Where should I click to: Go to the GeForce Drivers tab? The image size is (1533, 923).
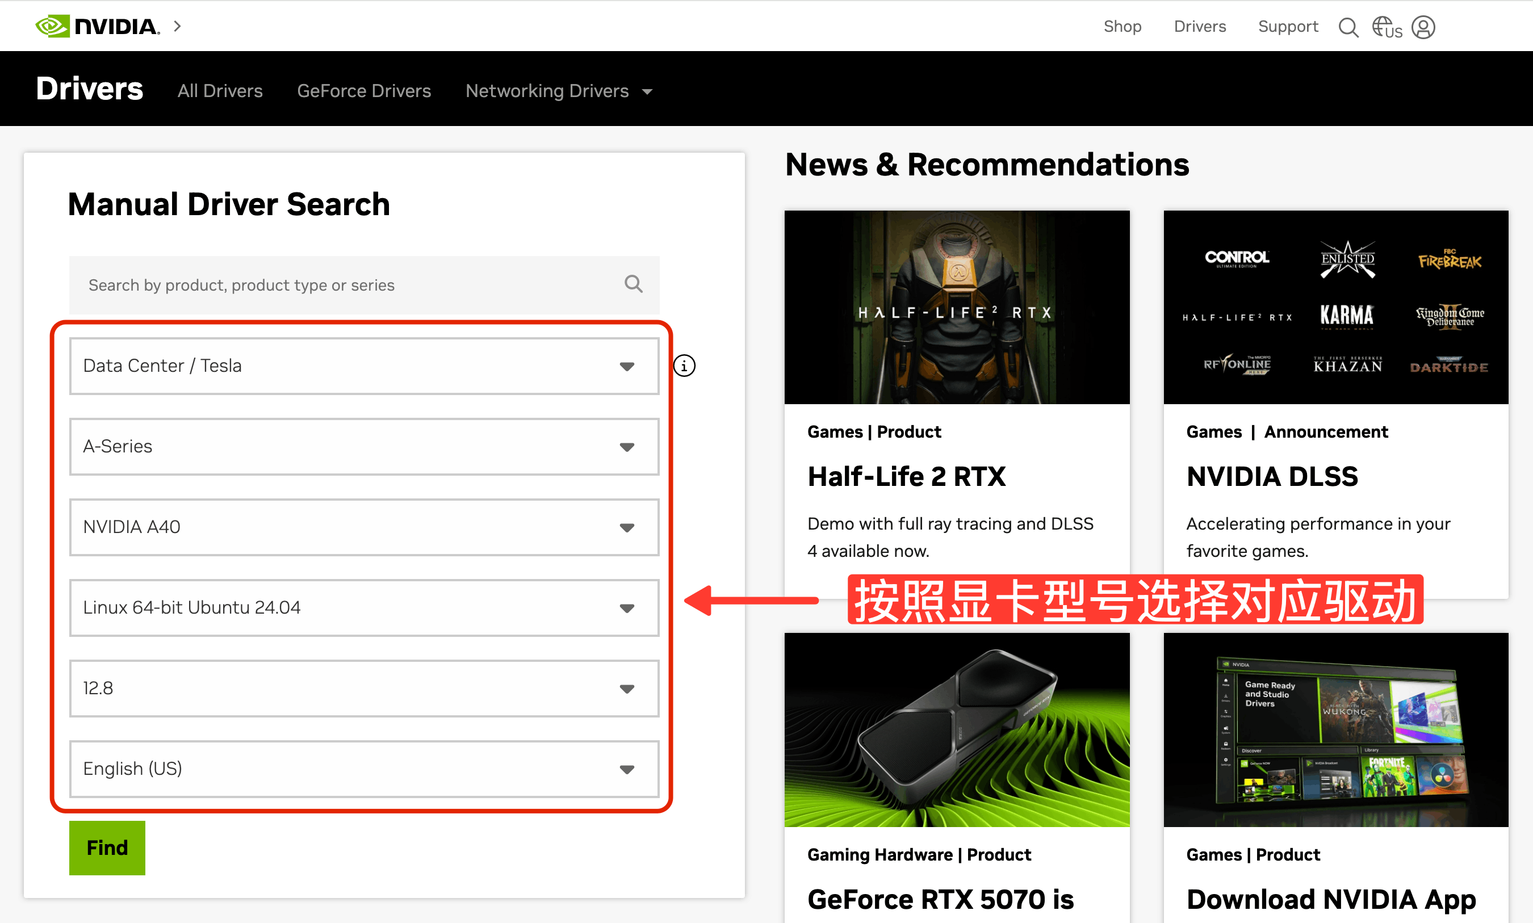pos(364,91)
